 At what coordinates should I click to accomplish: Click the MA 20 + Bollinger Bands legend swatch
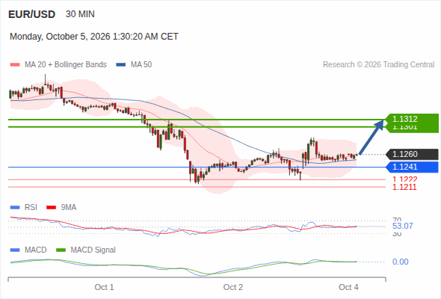point(15,65)
